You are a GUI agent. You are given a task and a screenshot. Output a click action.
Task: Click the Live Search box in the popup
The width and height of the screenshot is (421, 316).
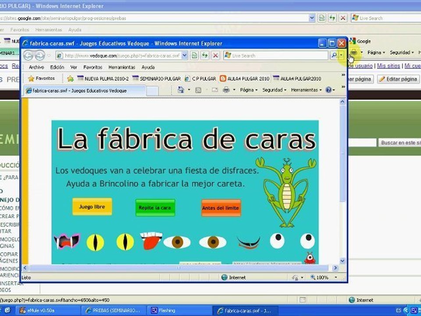pos(276,56)
